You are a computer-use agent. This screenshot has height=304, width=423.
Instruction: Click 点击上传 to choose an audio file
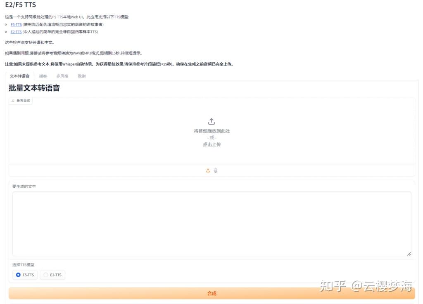[x=211, y=144]
